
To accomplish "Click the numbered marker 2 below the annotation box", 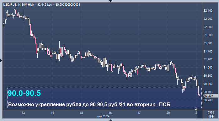I will (x=196, y=108).
